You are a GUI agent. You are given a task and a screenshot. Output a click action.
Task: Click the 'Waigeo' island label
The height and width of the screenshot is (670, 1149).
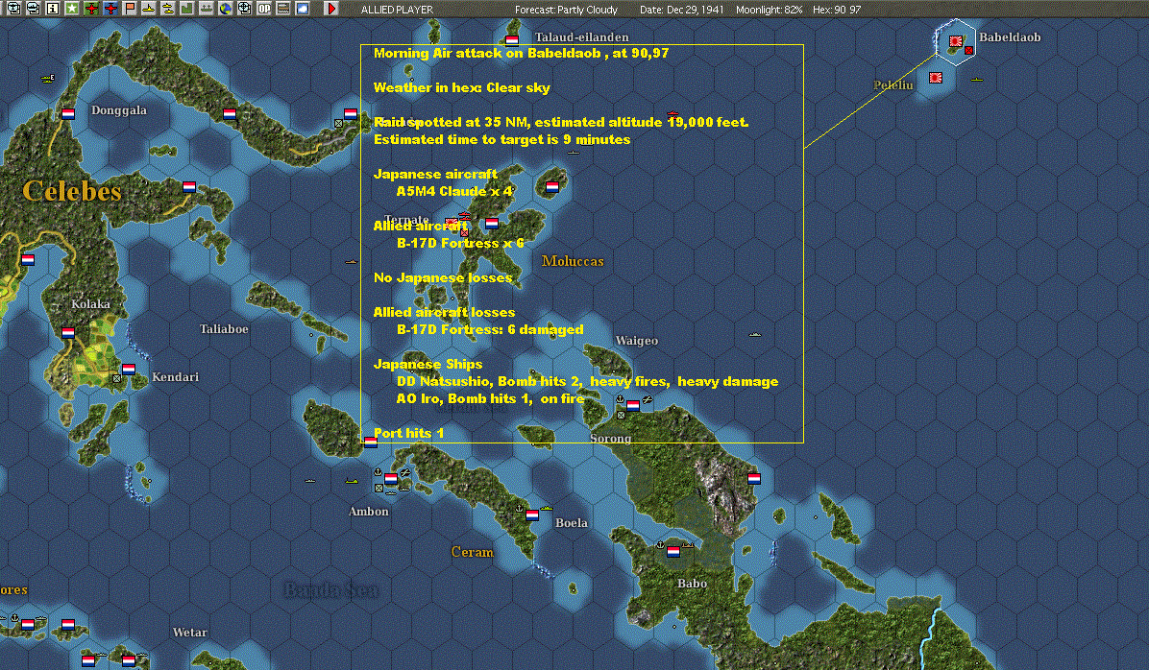click(637, 341)
